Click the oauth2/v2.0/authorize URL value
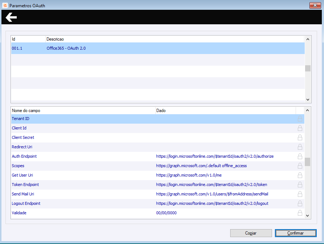Screen dimensions: 324x244 coord(215,156)
